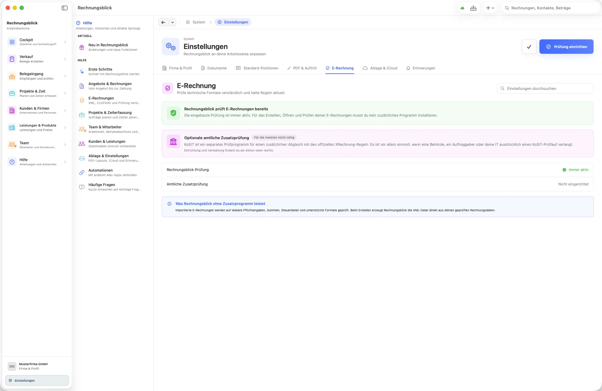Switch to the Firma & Profil tab
The width and height of the screenshot is (602, 391).
(177, 68)
